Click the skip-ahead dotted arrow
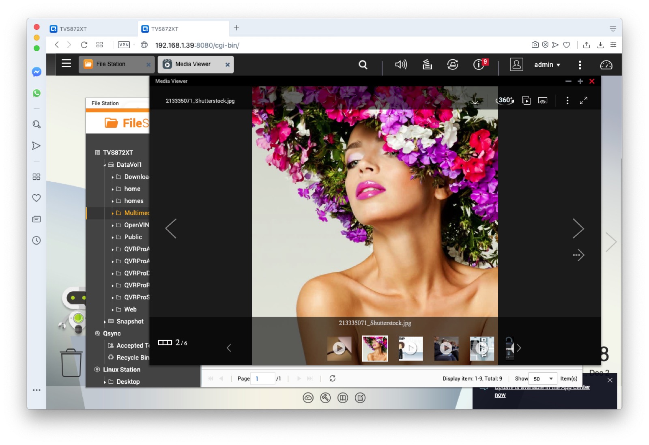 coord(578,255)
